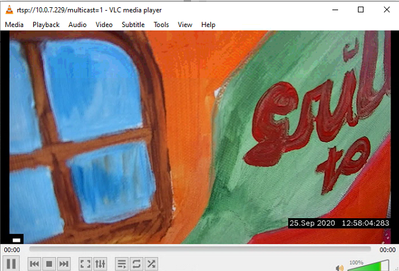
Task: Click the remaining time label on right
Action: (x=388, y=250)
